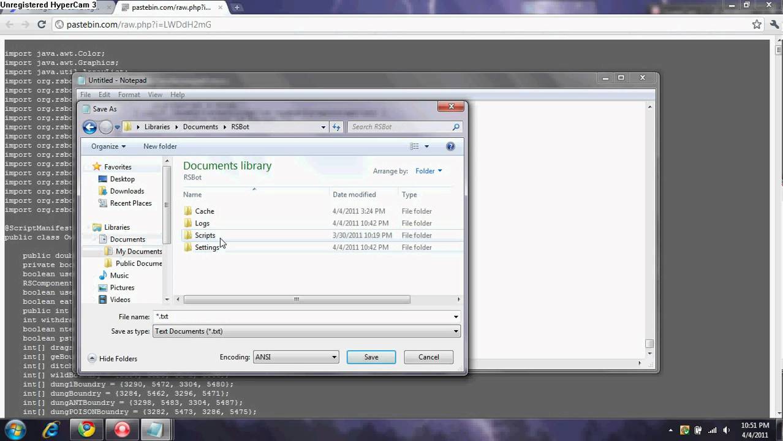Expand the File name dropdown arrow

pos(456,317)
